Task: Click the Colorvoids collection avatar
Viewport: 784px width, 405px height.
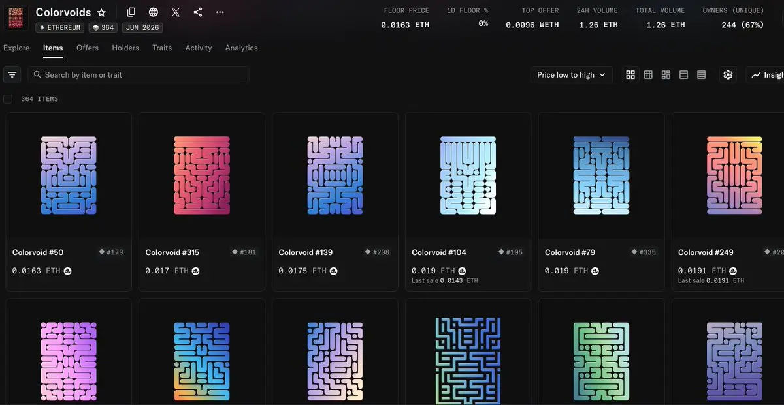Action: (x=16, y=18)
